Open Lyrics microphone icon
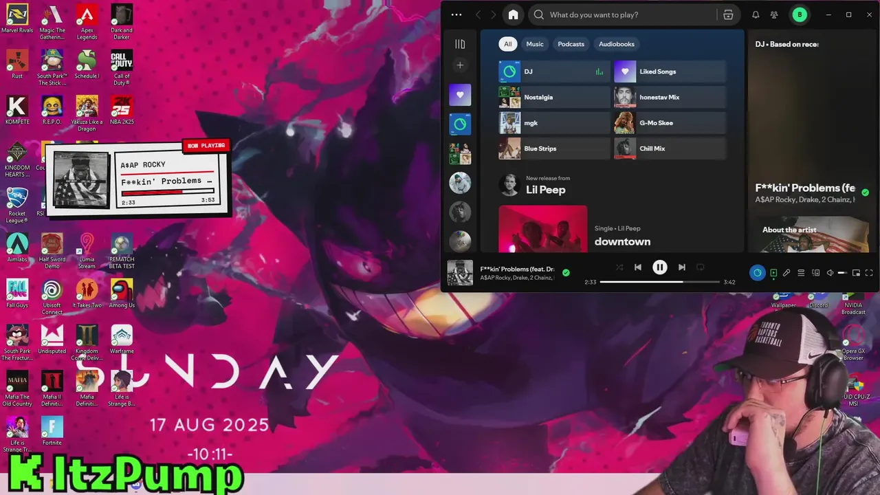This screenshot has height=495, width=880. pos(786,273)
